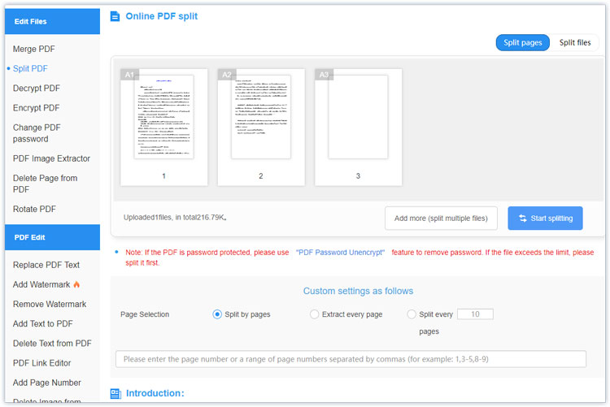This screenshot has width=610, height=407.
Task: Click the Introduction section icon
Action: (115, 394)
